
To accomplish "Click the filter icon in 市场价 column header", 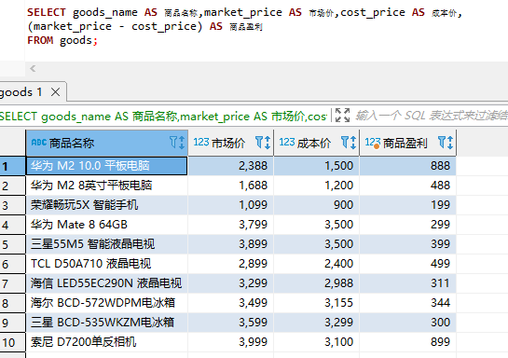I will click(x=259, y=143).
